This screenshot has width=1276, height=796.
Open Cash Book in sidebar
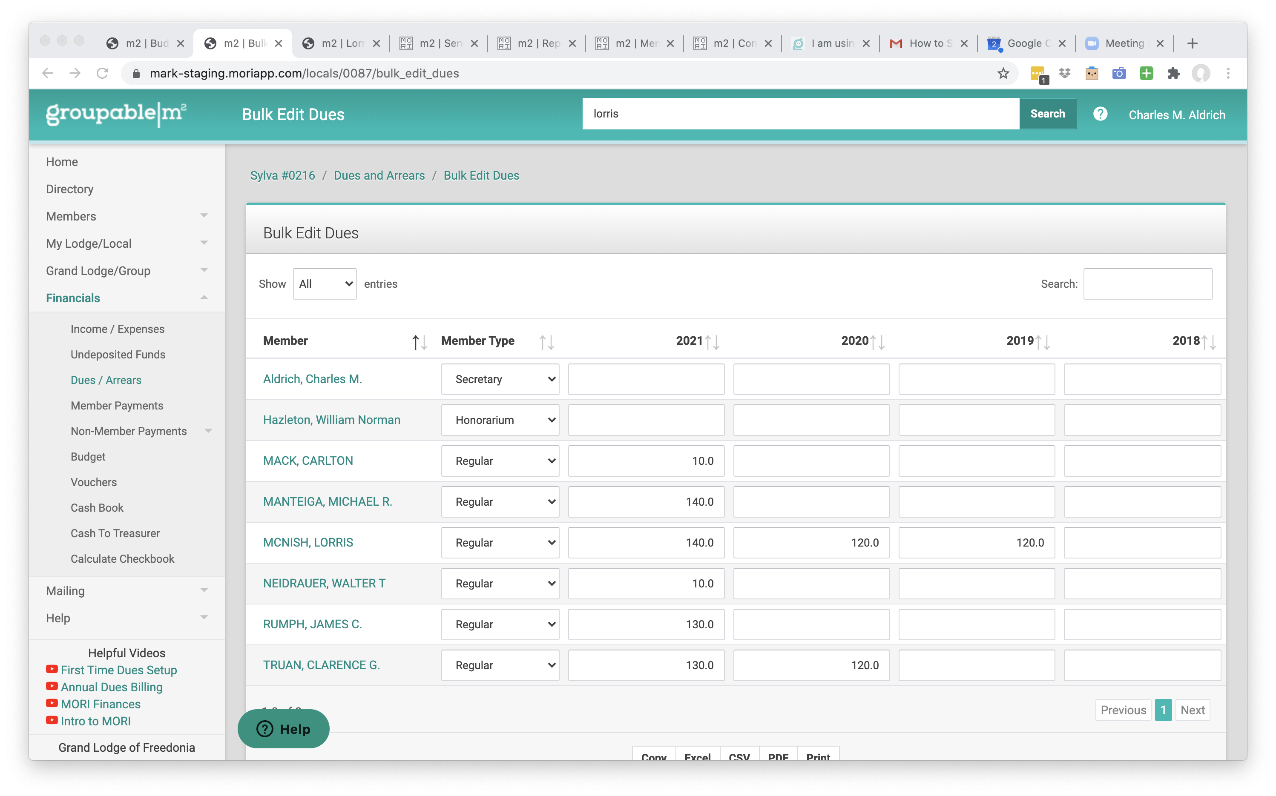97,507
